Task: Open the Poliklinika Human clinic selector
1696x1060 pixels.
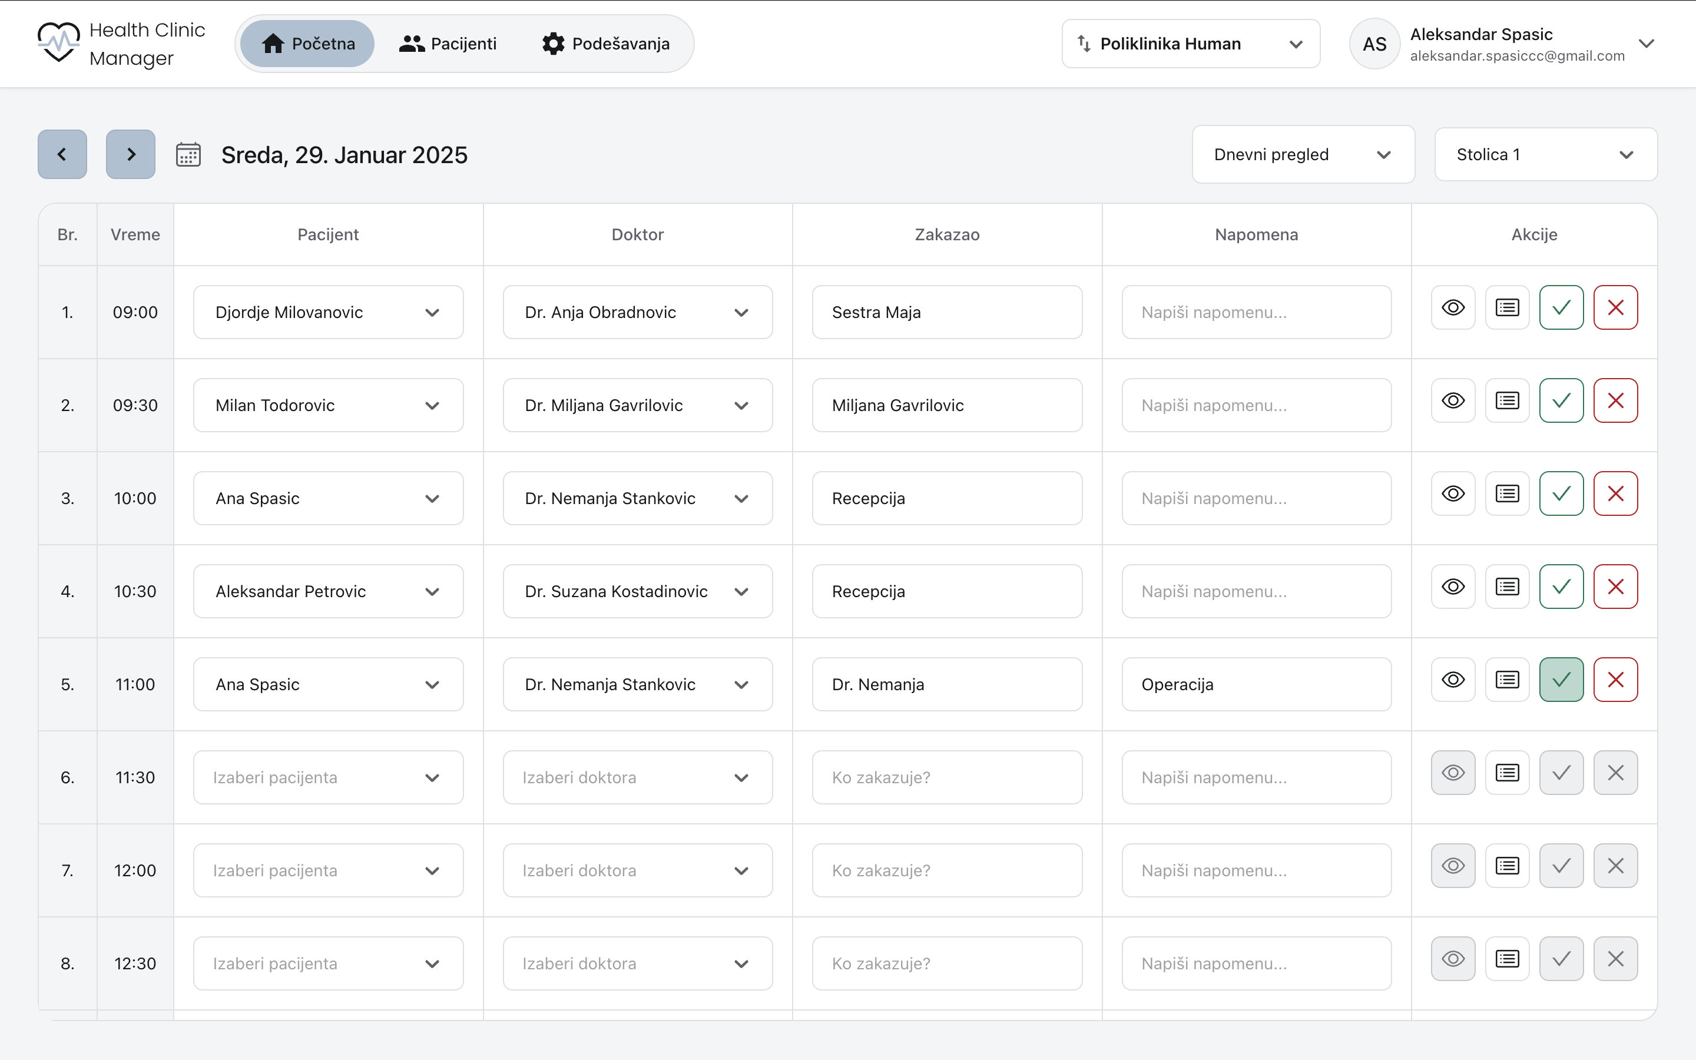Action: [1190, 44]
